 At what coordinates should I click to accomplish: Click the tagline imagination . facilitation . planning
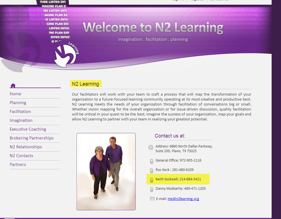(x=153, y=39)
